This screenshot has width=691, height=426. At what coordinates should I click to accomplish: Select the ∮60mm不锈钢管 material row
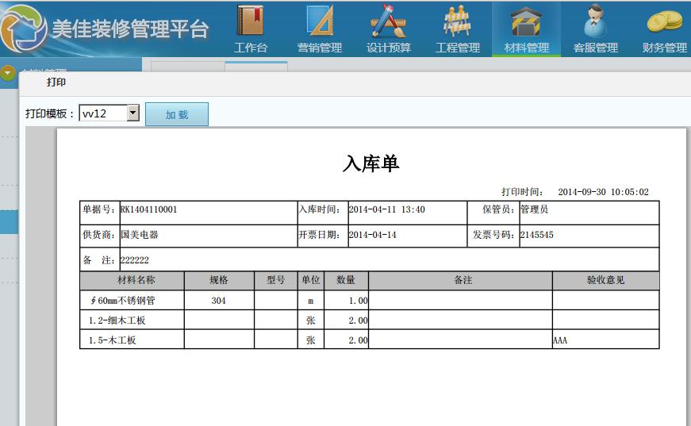[132, 301]
